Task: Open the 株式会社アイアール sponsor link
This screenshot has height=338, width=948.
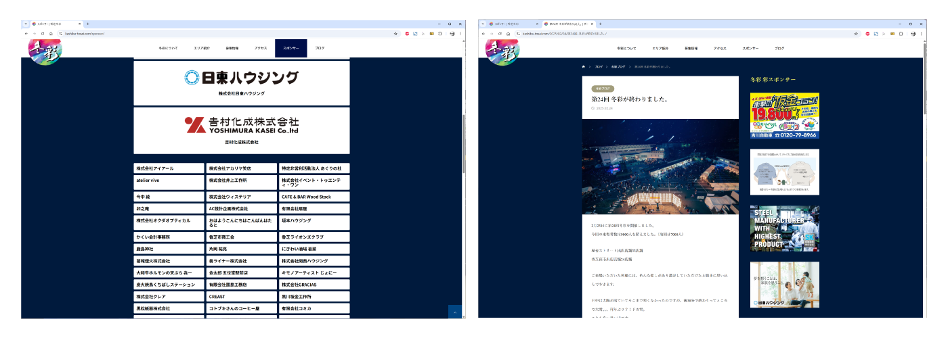Action: click(x=169, y=168)
